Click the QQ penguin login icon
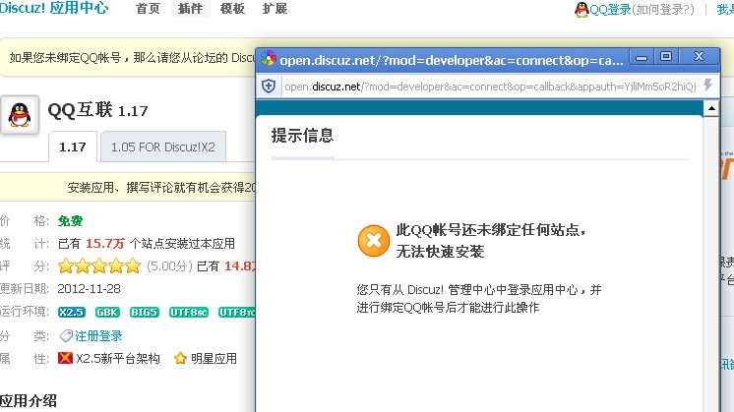The height and width of the screenshot is (412, 734). (x=581, y=10)
